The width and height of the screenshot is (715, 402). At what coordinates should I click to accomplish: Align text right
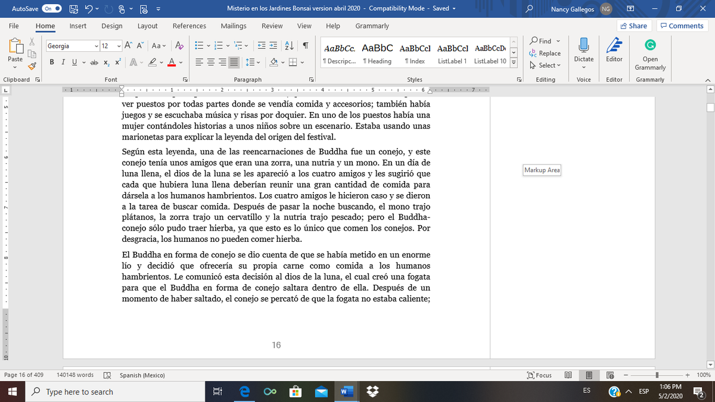click(x=222, y=62)
